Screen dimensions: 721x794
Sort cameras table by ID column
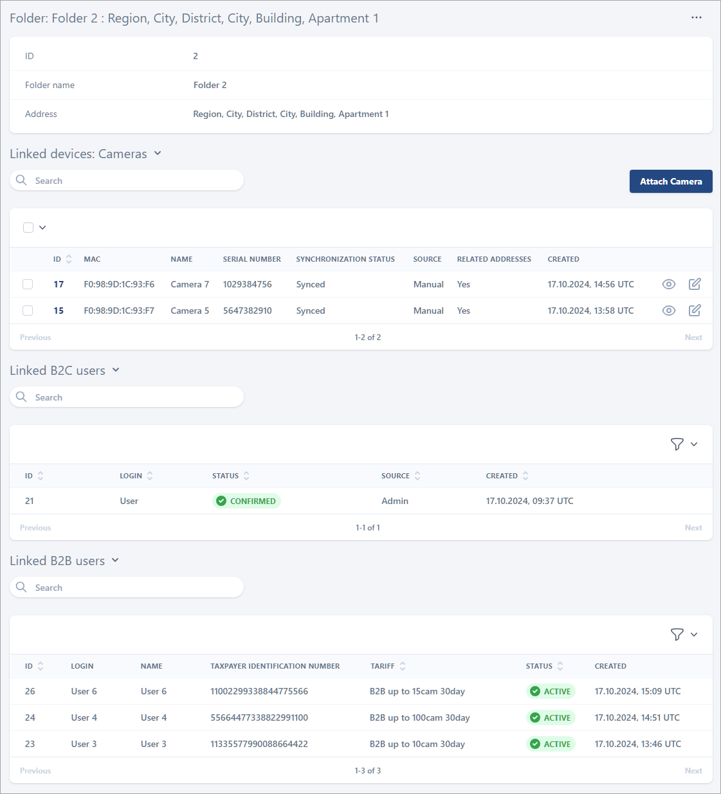click(x=69, y=259)
